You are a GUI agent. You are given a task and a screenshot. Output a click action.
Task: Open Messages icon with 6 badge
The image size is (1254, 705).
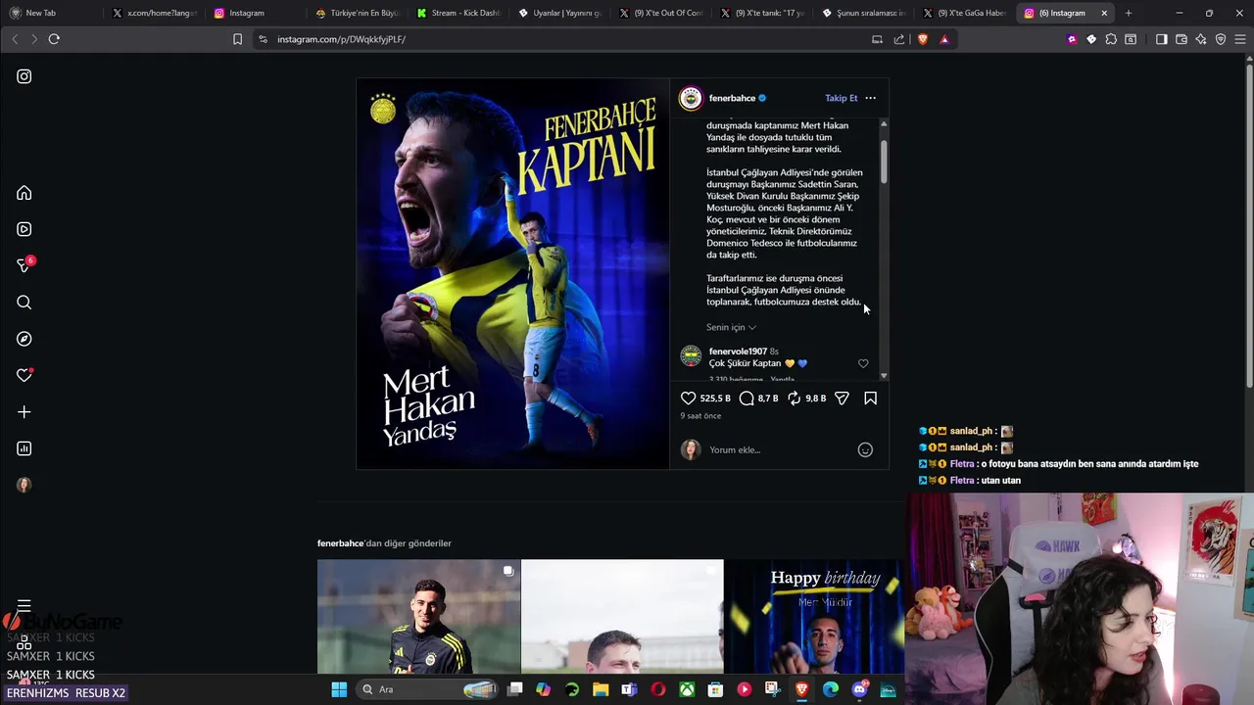pos(24,265)
